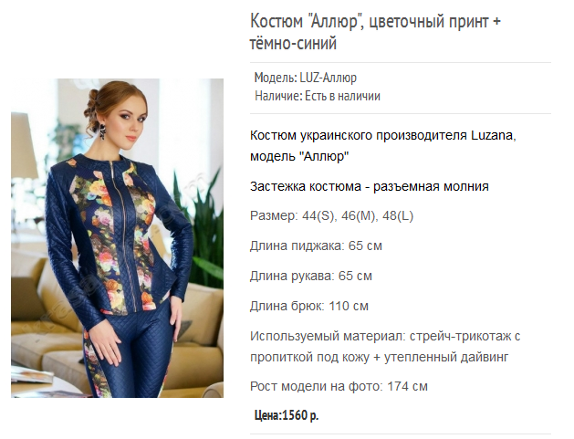Click the "Наличие:" label
This screenshot has width=574, height=439.
278,96
